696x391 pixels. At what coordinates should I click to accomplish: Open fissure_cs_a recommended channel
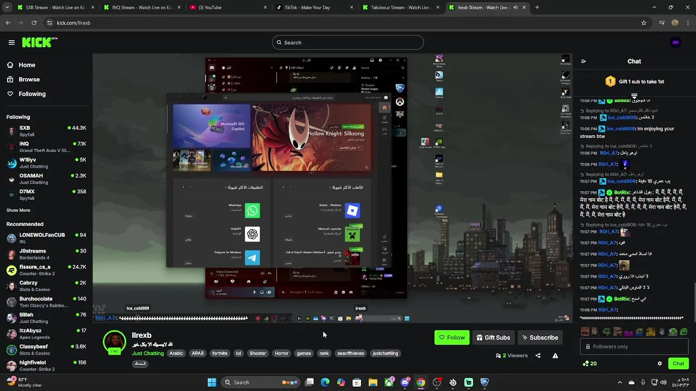(46, 270)
